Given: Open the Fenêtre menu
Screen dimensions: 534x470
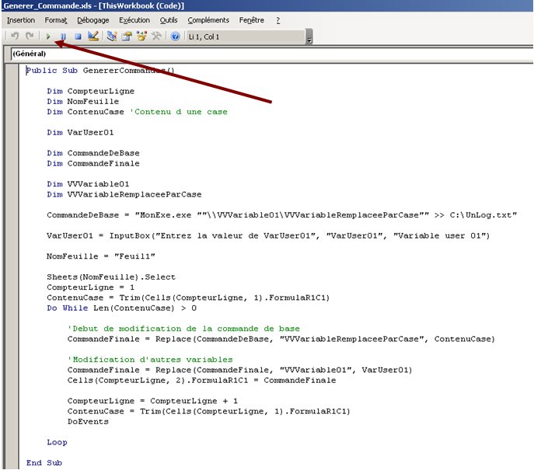Looking at the screenshot, I should [x=251, y=20].
